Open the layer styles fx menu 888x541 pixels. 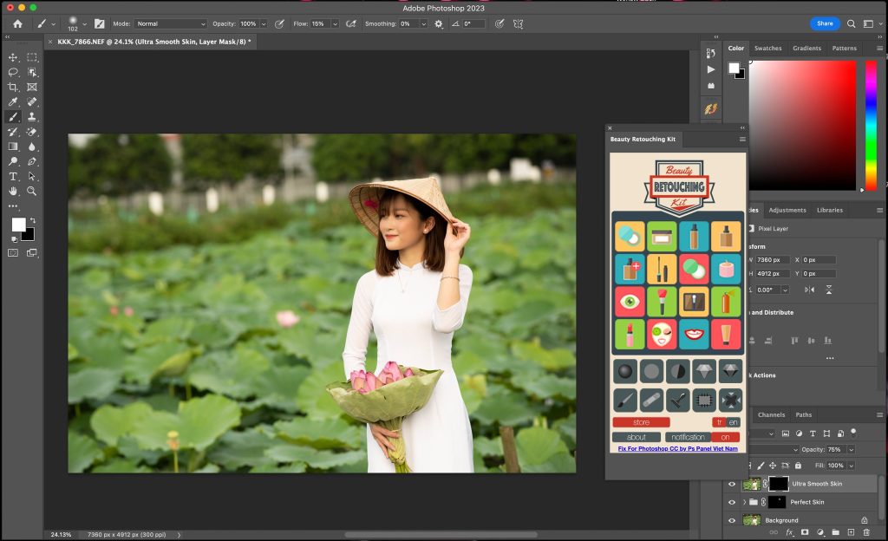coord(790,531)
